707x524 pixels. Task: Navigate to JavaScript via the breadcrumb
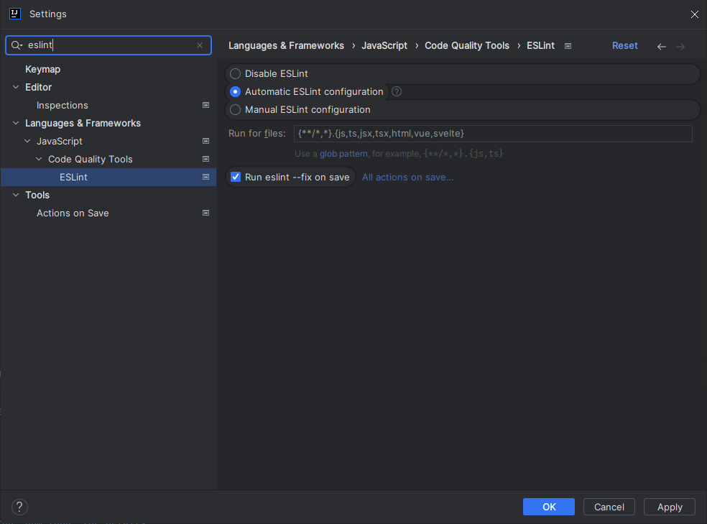tap(384, 45)
